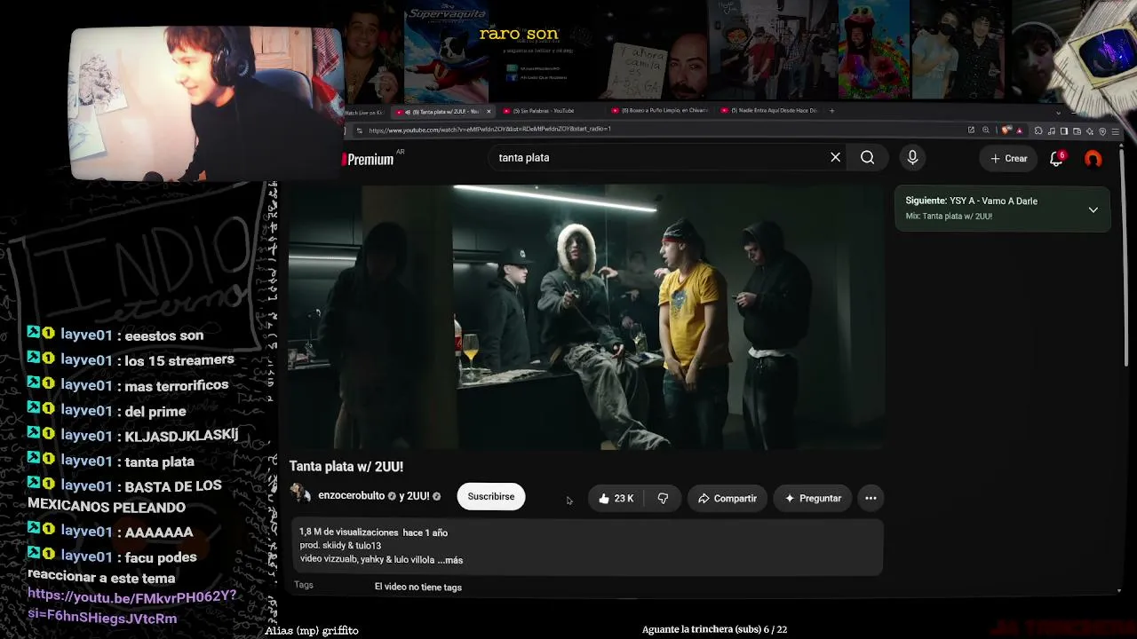
Task: Click the Crear button
Action: click(x=1009, y=158)
